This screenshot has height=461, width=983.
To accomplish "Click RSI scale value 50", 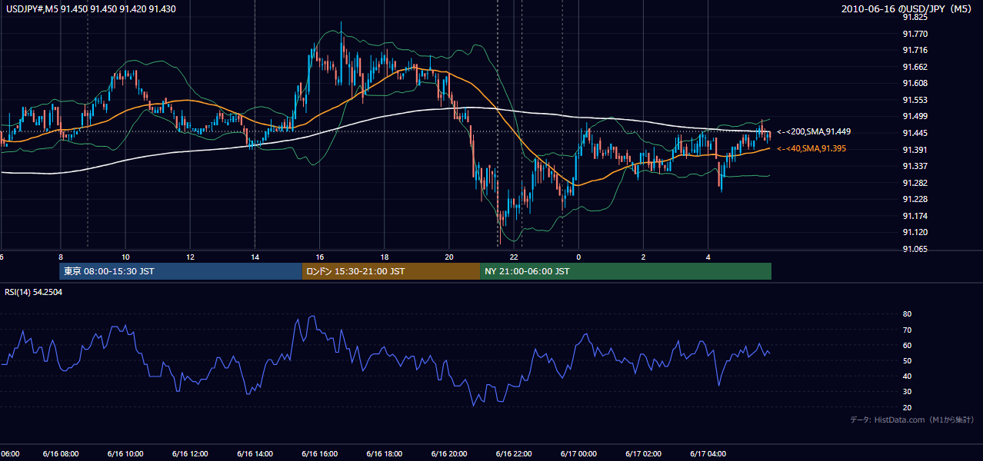I will (908, 360).
